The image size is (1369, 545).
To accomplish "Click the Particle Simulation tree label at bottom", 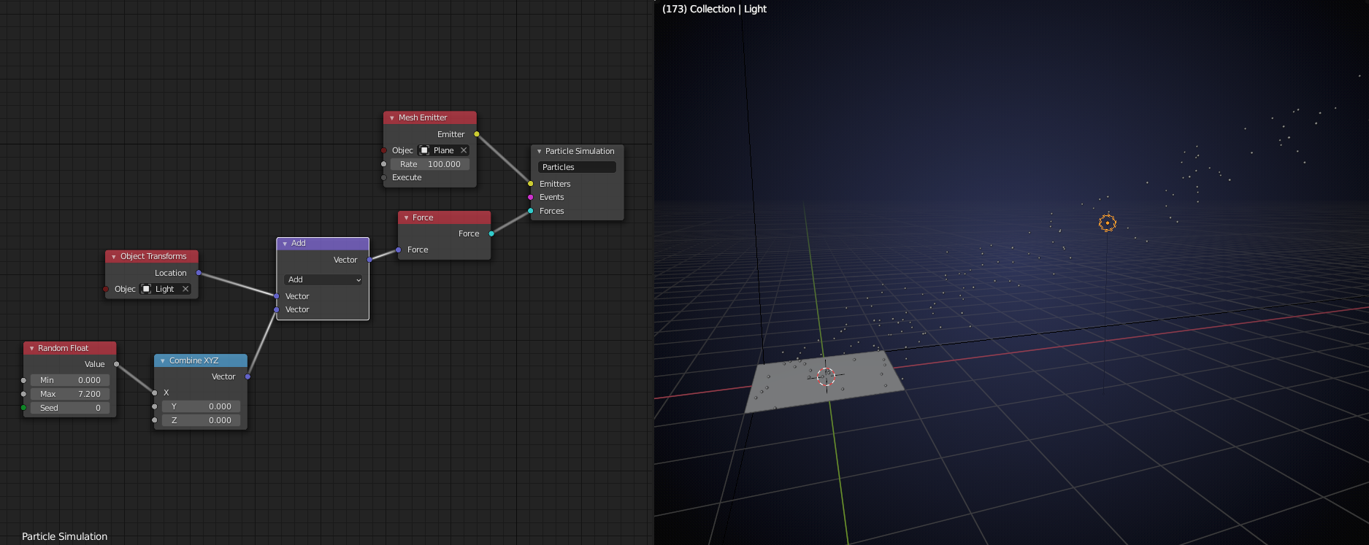I will click(65, 536).
